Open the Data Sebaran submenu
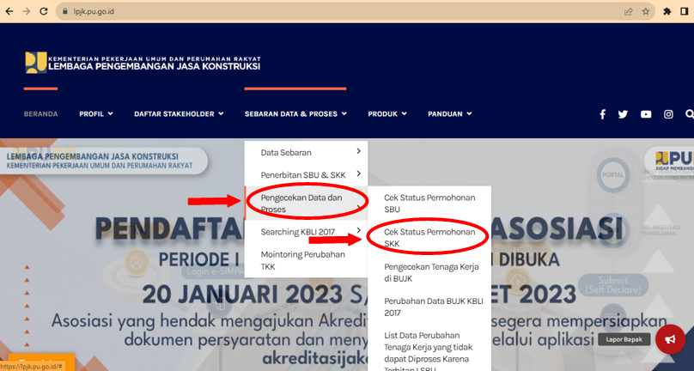The width and height of the screenshot is (694, 371). (306, 152)
